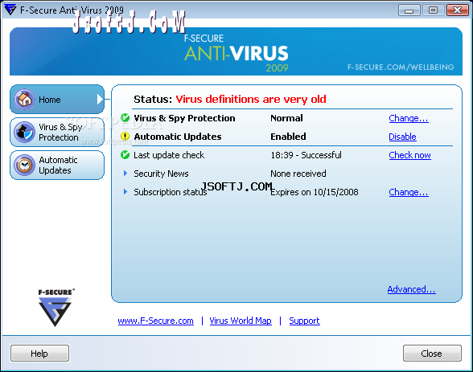Click the 'Enabled' automatic updates value

pos(288,137)
